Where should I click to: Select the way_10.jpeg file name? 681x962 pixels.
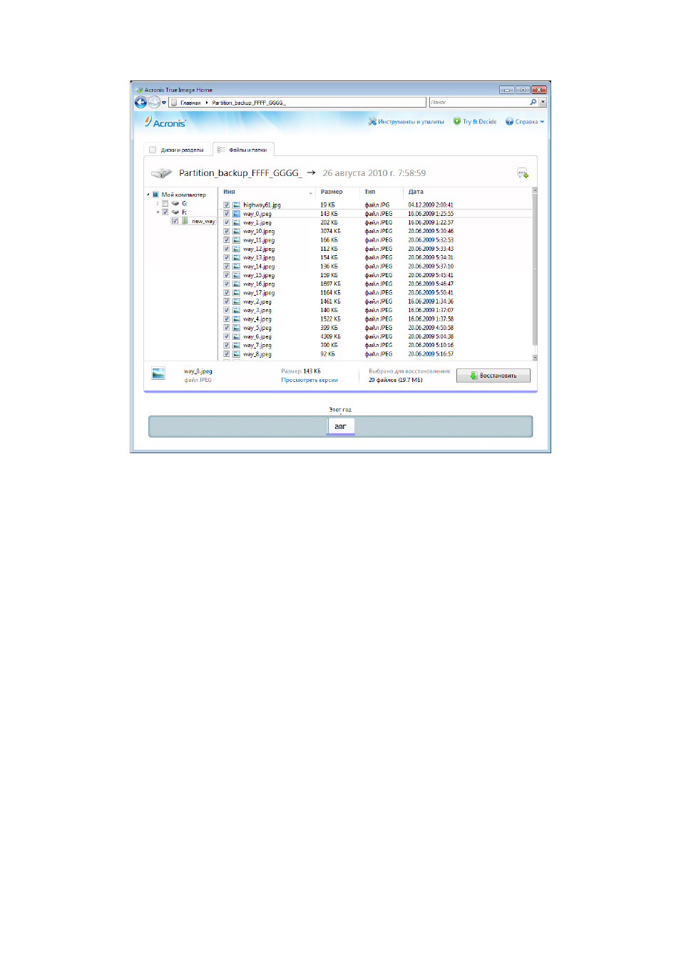(x=259, y=232)
